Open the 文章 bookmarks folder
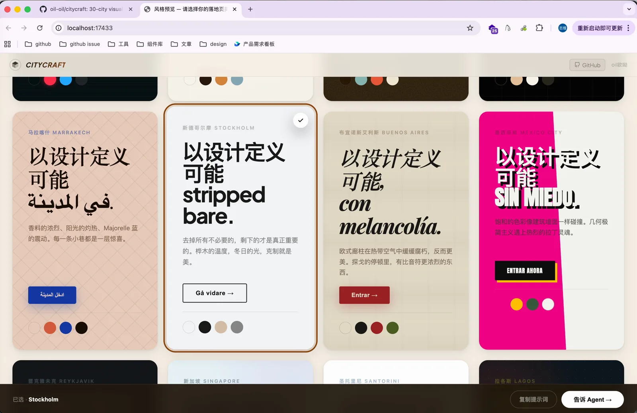Screen dimensions: 637x413 (x=181, y=44)
